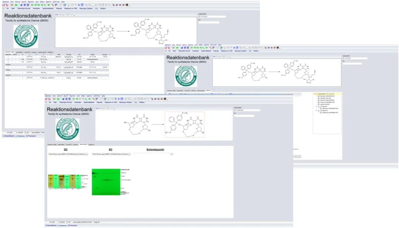The image size is (399, 228).
Task: Select the 1H Spectrum item in right window tree
Action: point(324,106)
